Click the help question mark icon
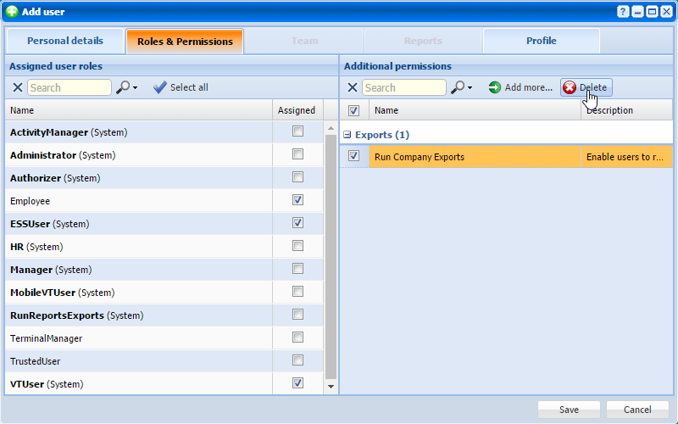This screenshot has width=678, height=424. (x=624, y=12)
